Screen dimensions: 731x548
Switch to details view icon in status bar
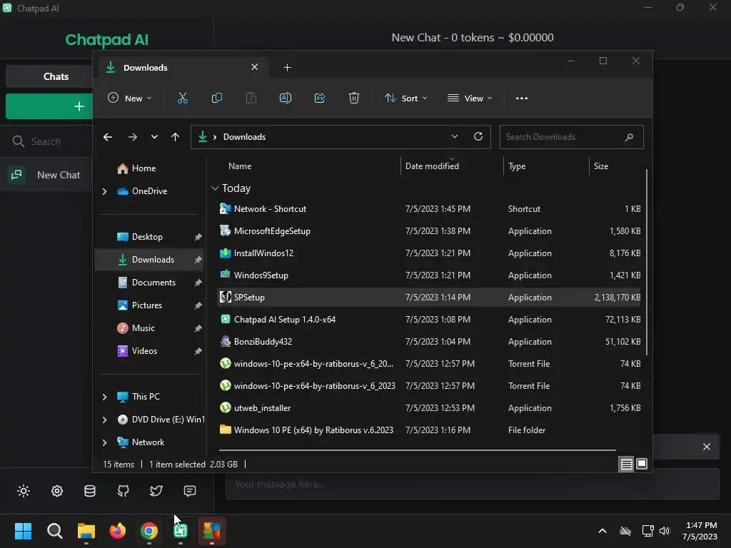click(626, 464)
